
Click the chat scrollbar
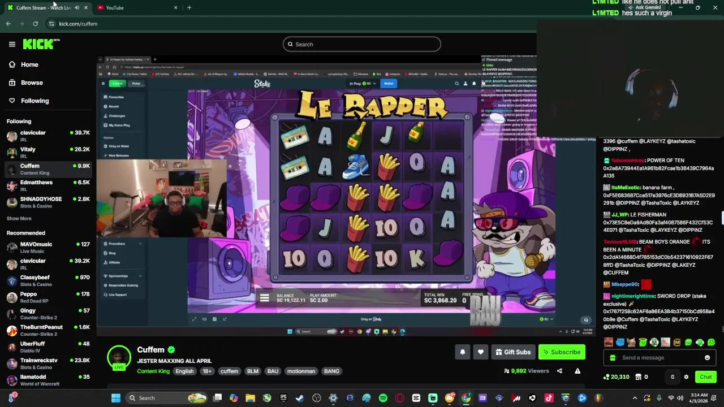[722, 218]
